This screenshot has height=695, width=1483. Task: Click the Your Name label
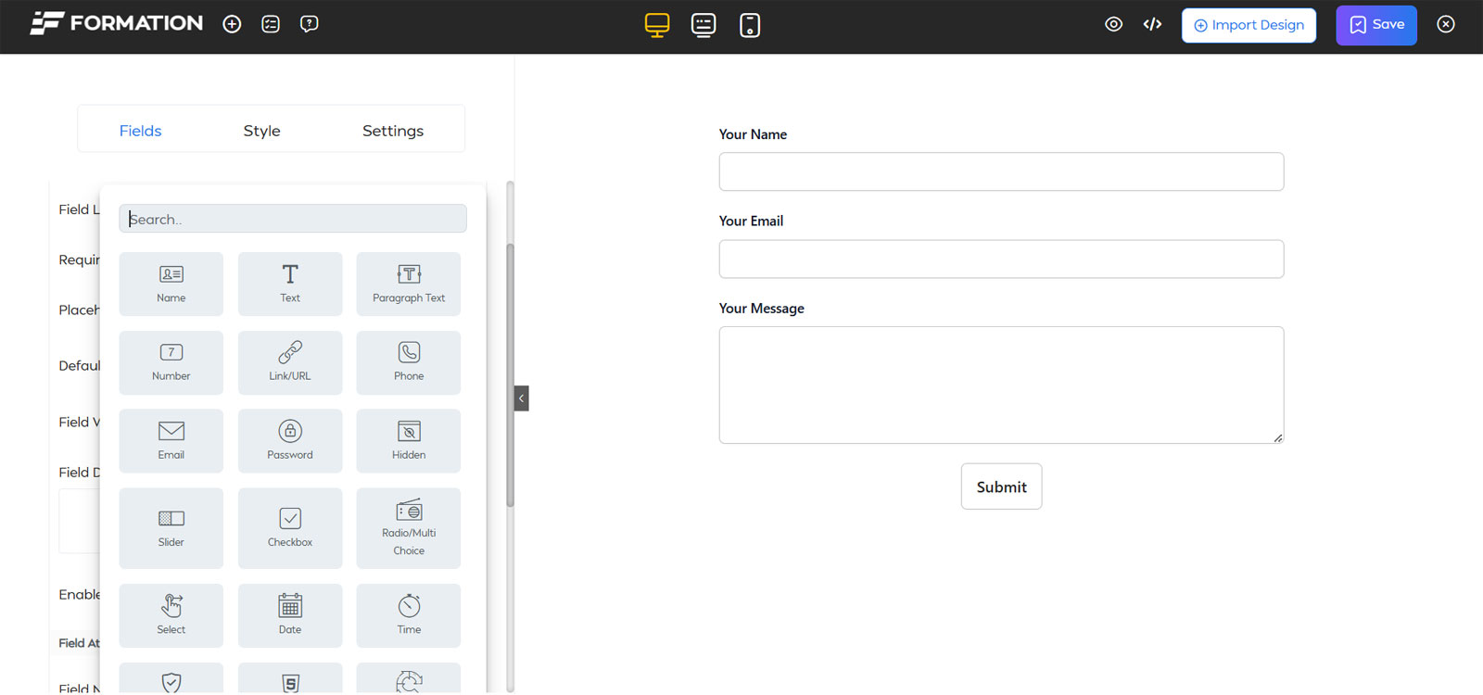(x=753, y=134)
